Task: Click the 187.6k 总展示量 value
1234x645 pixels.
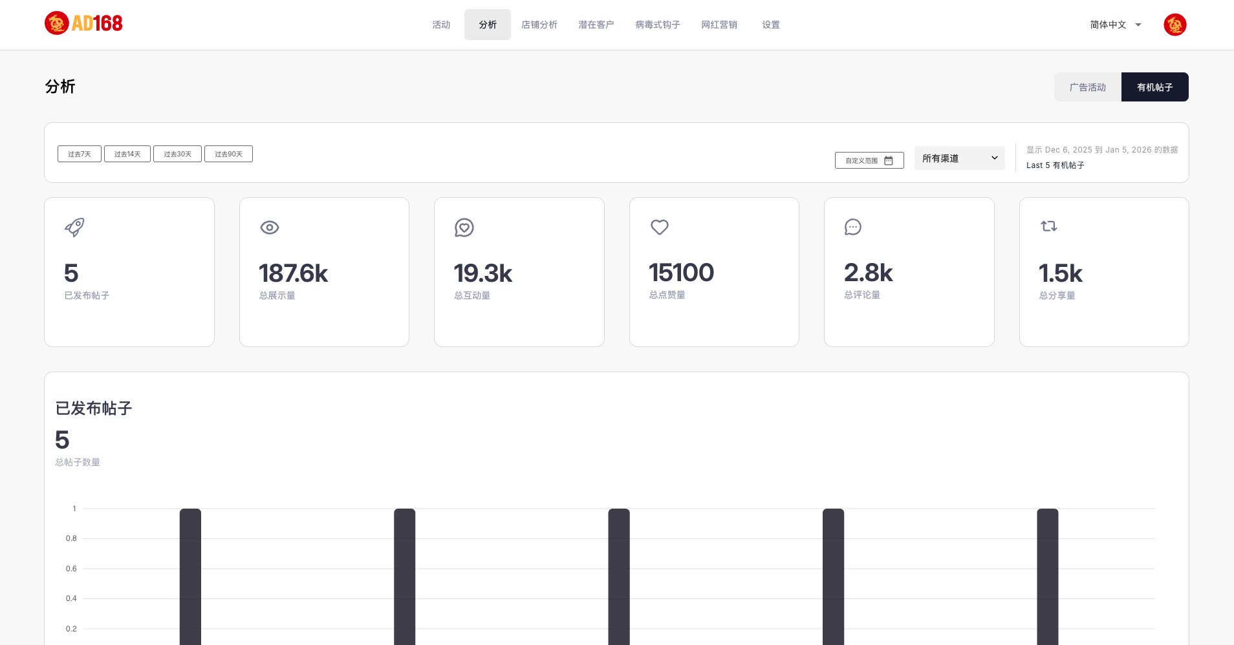Action: tap(294, 273)
